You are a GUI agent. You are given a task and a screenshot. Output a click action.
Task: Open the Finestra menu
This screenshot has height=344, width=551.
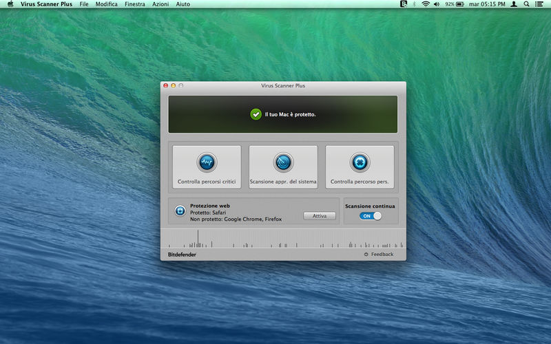[x=135, y=4]
